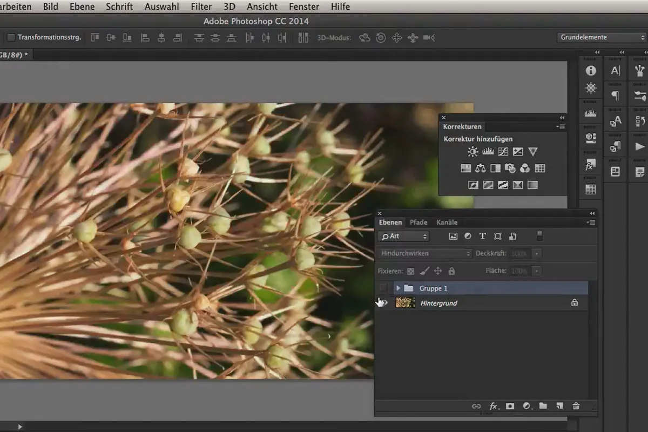
Task: Open the Ebenen panel menu
Action: [591, 222]
